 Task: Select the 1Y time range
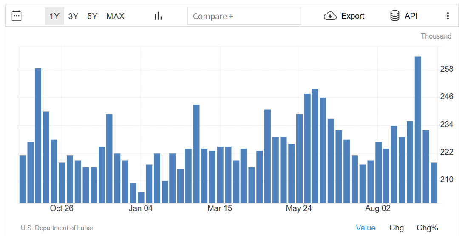click(54, 16)
